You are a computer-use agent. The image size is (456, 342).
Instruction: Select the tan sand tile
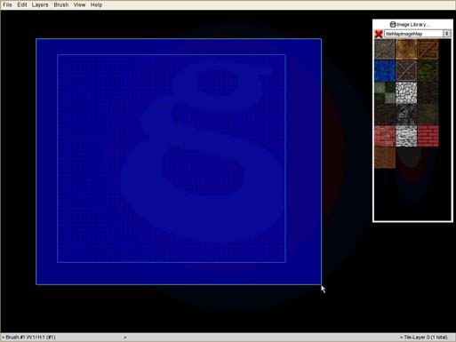click(406, 50)
